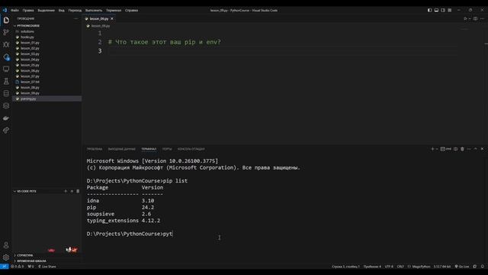
Task: Add a new pet in VS Code Pets
Action: coord(66,191)
